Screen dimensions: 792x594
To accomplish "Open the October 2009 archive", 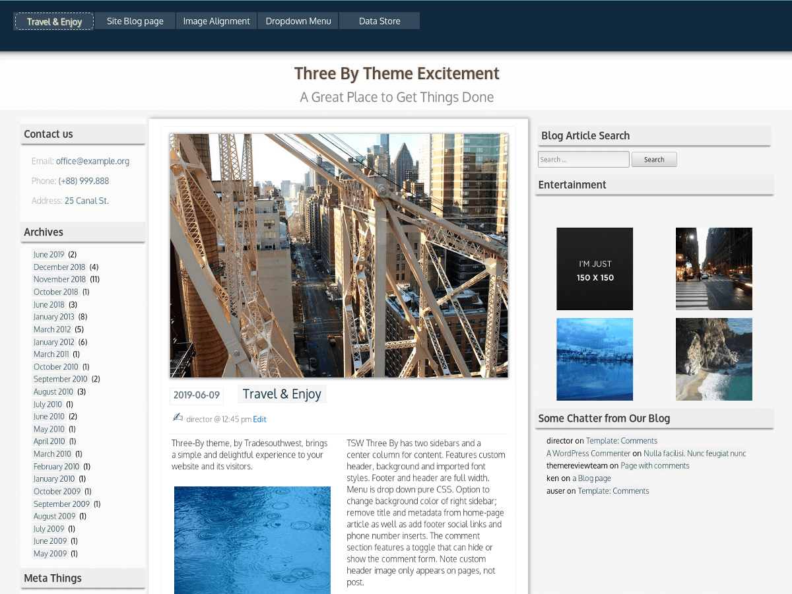I will click(x=57, y=492).
